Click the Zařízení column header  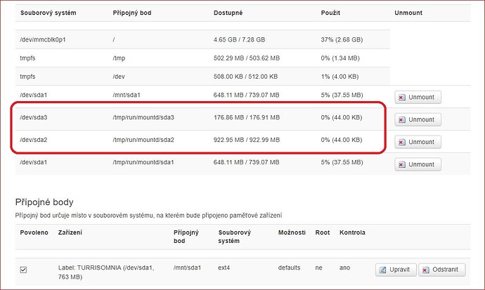(x=70, y=232)
